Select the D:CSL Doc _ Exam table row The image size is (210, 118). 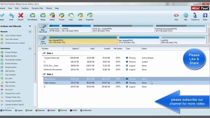pyautogui.click(x=126, y=66)
